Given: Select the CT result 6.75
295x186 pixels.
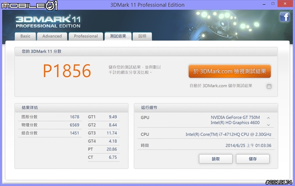Looking at the screenshot, I should [113, 157].
